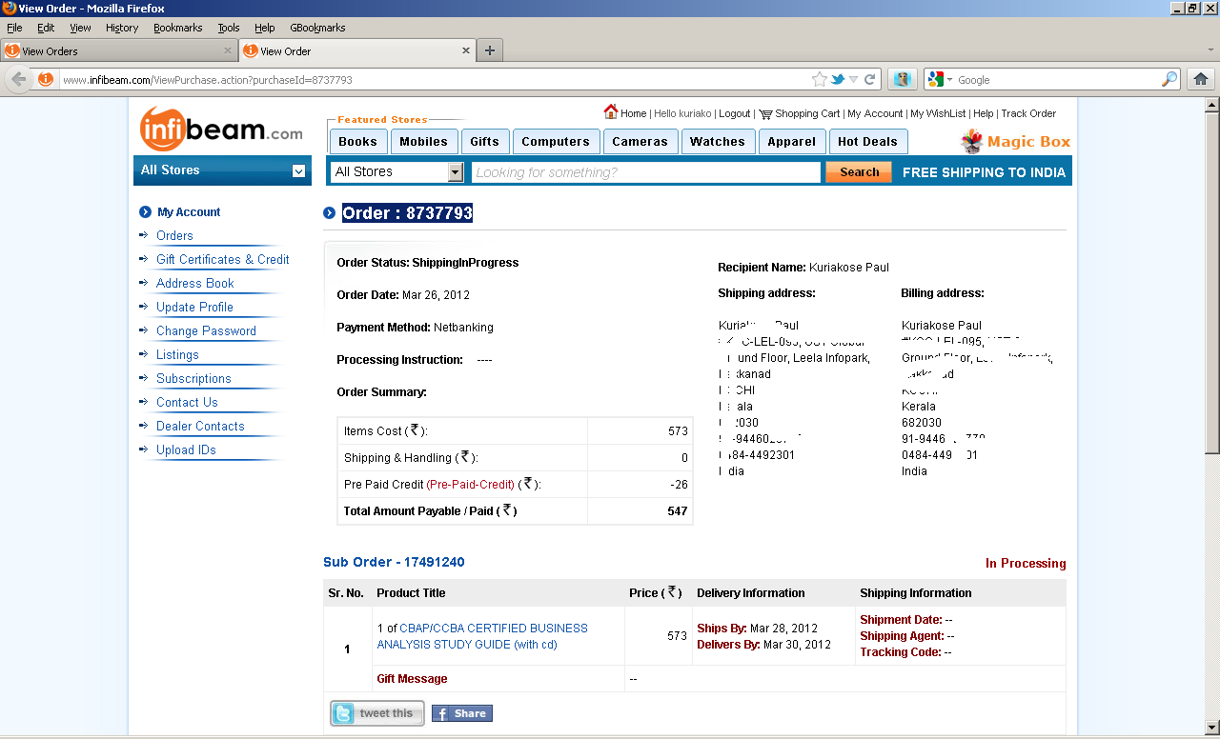This screenshot has width=1220, height=739.
Task: Open the Address Book link
Action: 194,283
